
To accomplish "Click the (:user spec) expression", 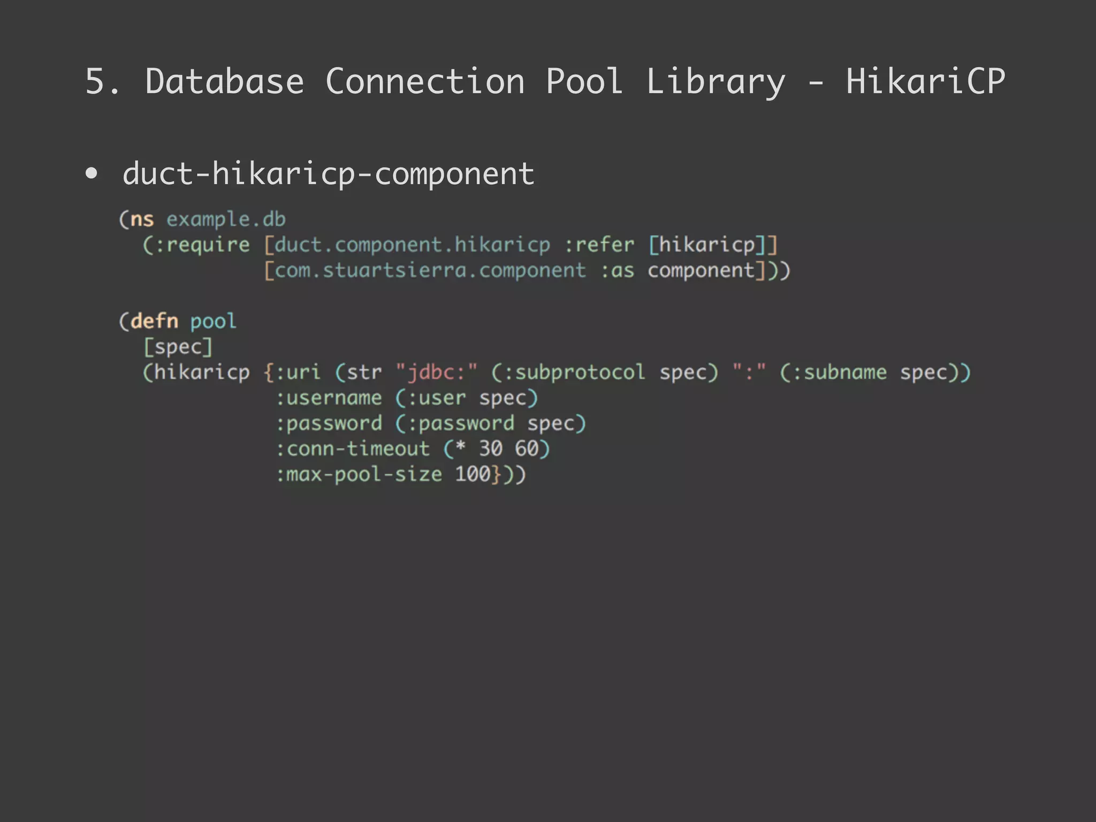I will [x=467, y=398].
